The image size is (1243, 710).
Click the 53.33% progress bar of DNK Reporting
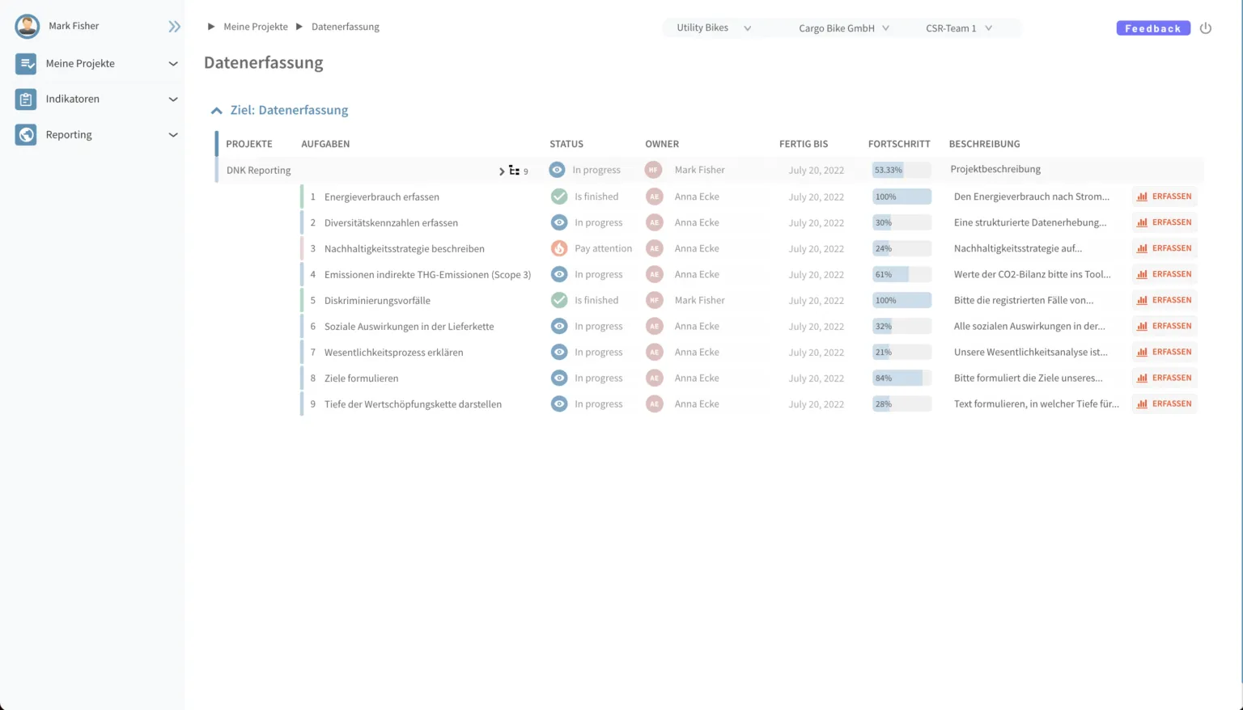tap(901, 170)
